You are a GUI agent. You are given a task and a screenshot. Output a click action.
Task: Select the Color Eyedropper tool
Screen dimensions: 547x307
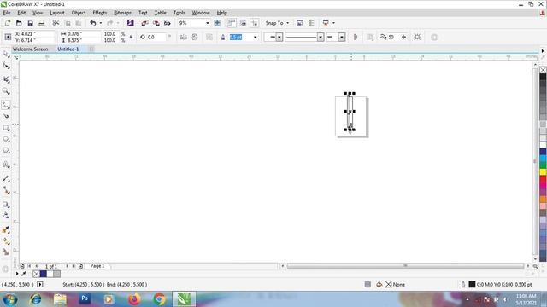6,229
